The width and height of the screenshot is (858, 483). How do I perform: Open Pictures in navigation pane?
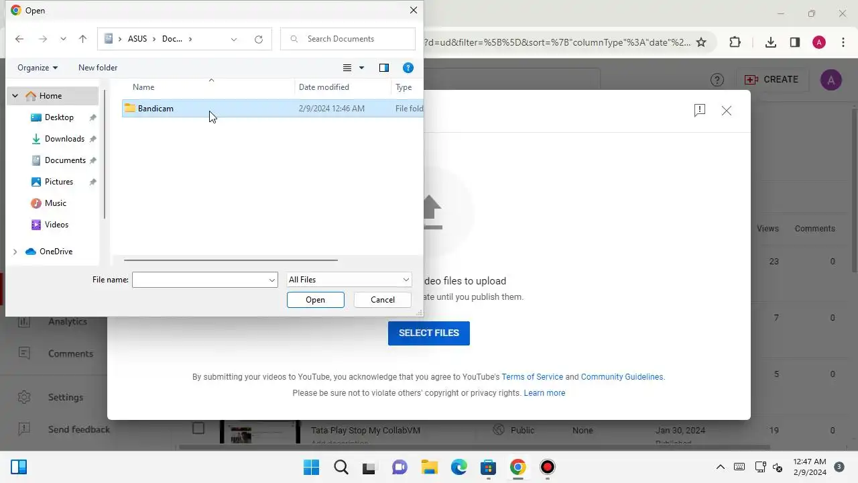coord(59,182)
